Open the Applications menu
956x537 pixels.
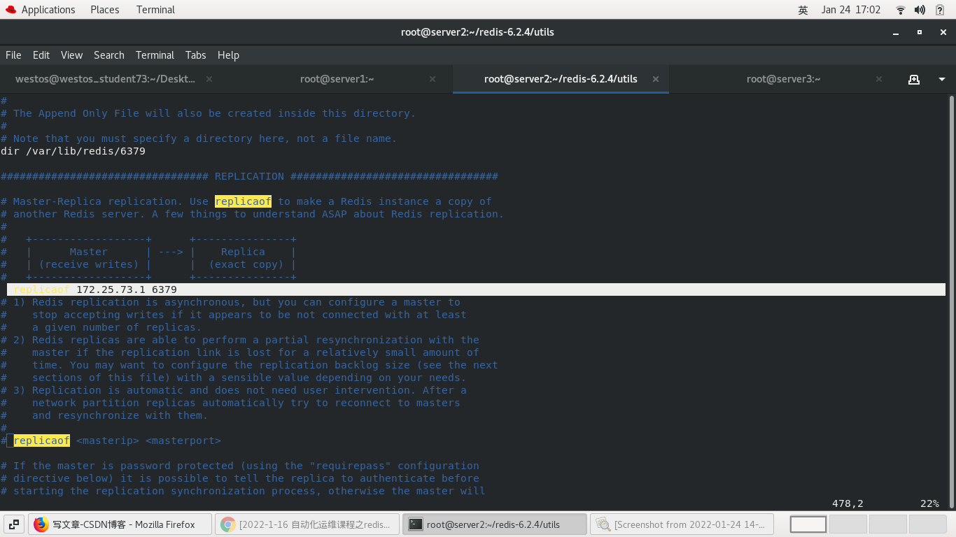coord(48,10)
